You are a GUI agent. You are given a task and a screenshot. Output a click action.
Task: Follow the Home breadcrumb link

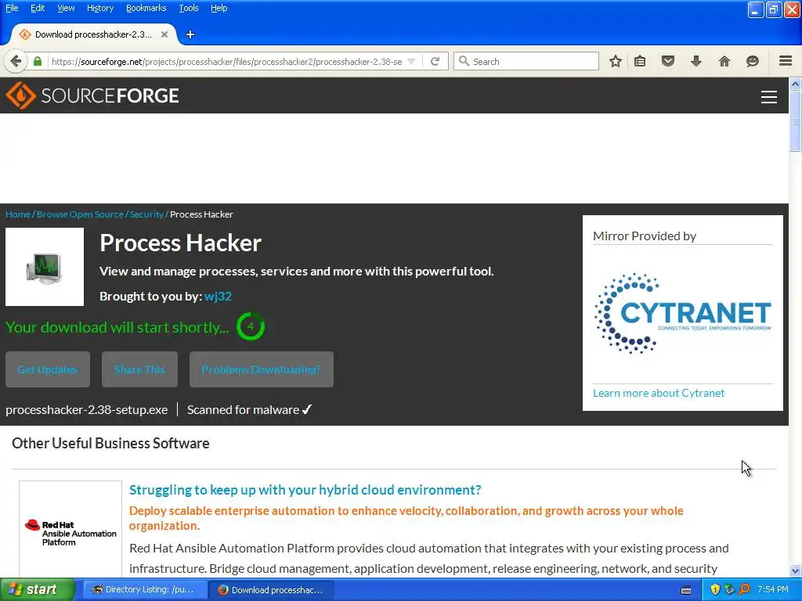pyautogui.click(x=18, y=214)
